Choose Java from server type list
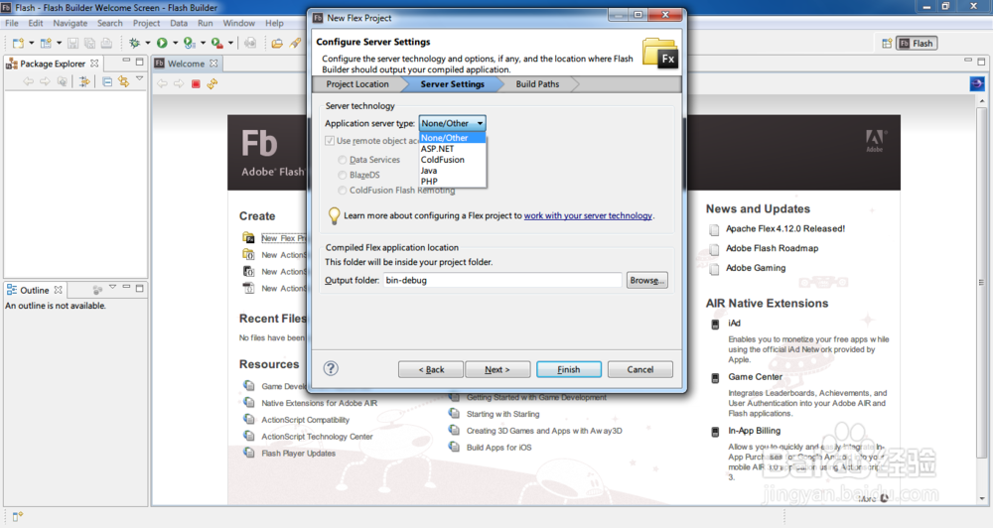 tap(452, 171)
